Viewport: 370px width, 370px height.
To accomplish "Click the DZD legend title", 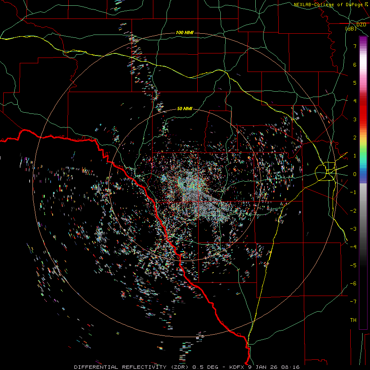I will tap(361, 25).
